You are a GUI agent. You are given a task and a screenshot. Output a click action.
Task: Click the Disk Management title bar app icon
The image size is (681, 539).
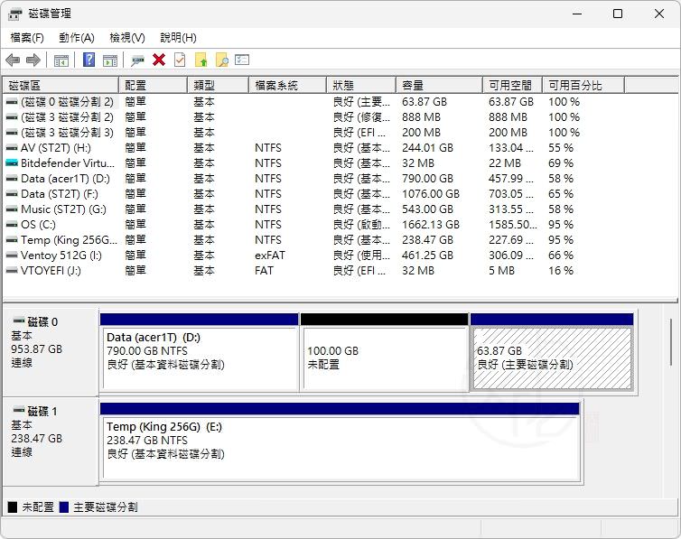point(14,14)
